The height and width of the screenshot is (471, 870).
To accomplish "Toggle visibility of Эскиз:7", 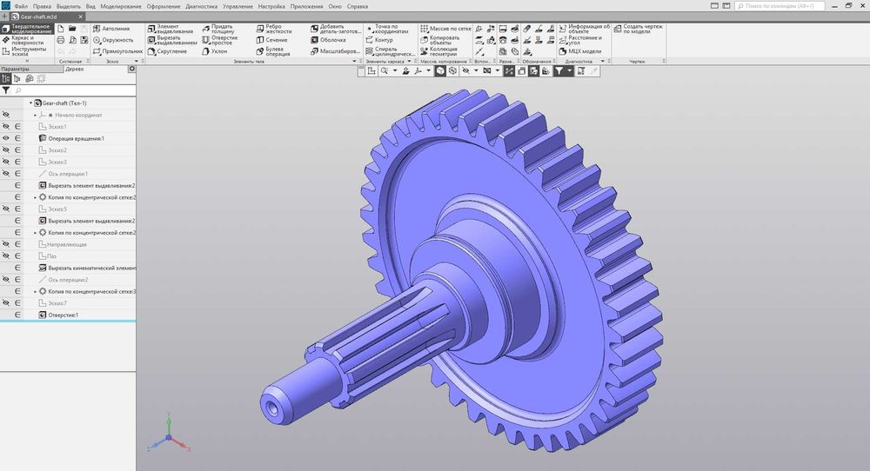I will point(6,303).
